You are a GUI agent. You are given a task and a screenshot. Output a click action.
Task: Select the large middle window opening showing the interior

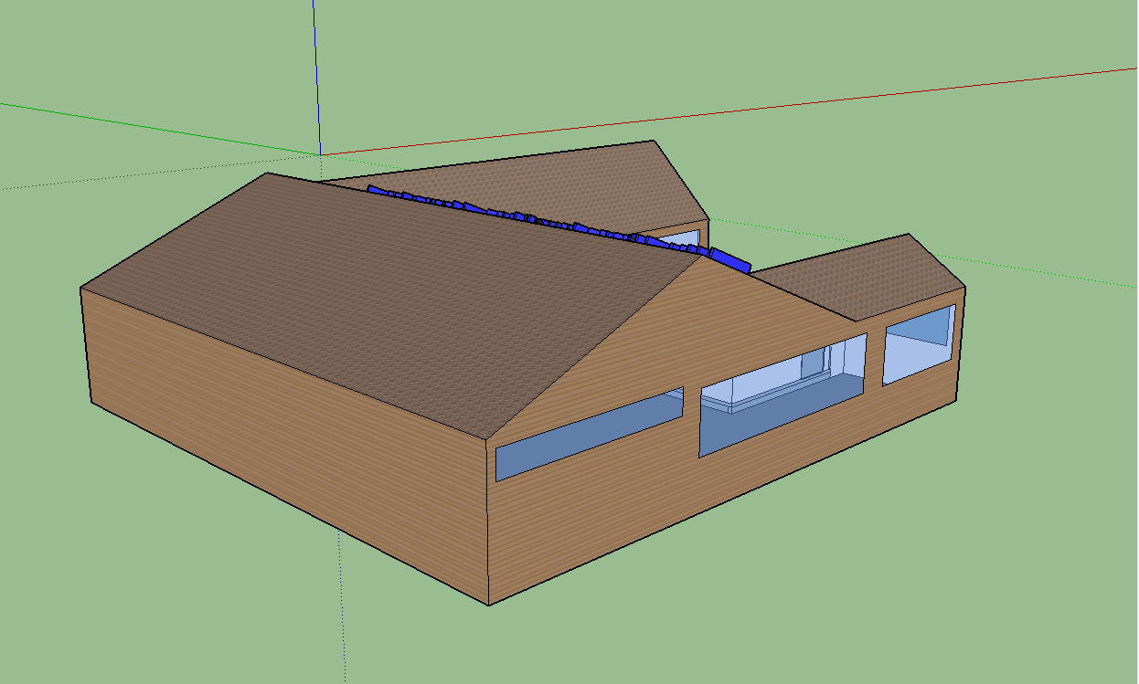point(782,395)
